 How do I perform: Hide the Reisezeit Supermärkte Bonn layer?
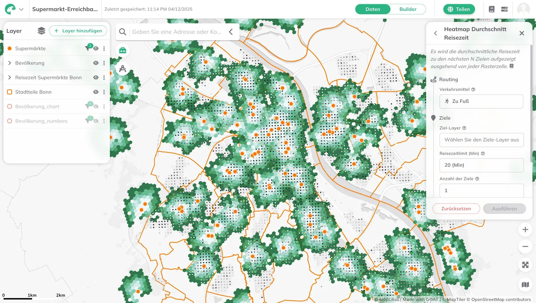pyautogui.click(x=96, y=77)
